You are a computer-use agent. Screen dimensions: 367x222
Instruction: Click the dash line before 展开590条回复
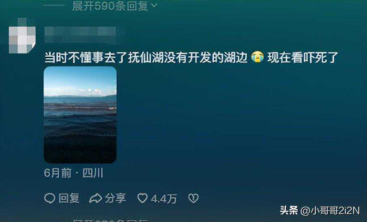click(54, 5)
